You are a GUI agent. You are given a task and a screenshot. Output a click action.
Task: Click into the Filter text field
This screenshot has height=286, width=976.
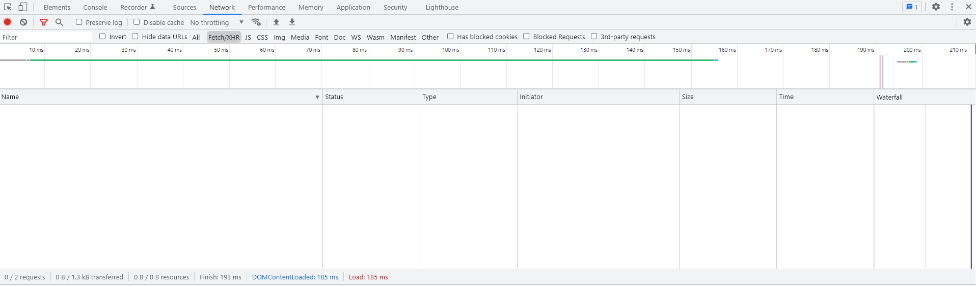[x=46, y=37]
